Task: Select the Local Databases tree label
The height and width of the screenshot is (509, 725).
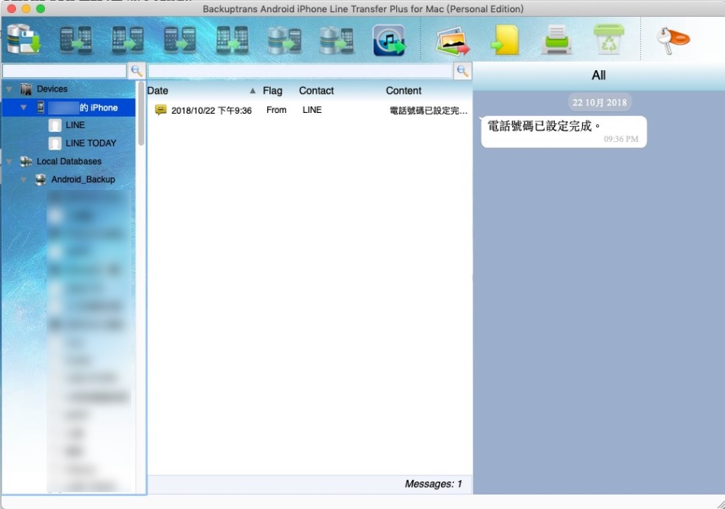Action: [69, 161]
